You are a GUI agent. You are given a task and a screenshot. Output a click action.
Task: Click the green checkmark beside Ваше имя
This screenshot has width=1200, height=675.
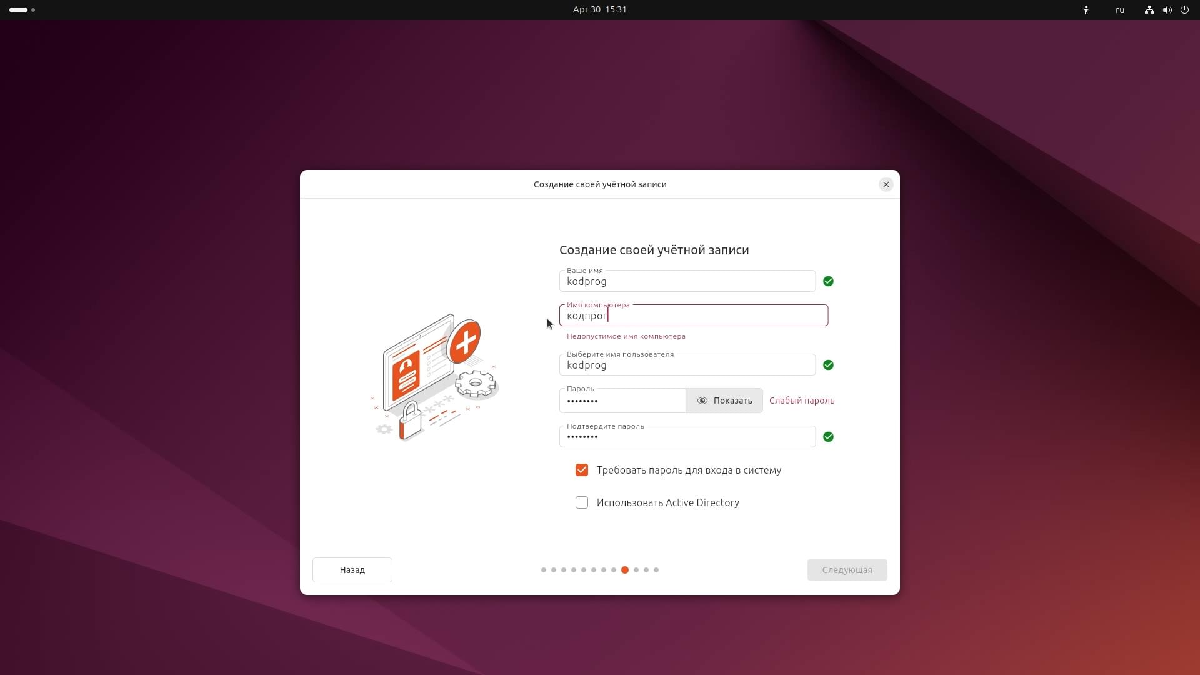828,281
